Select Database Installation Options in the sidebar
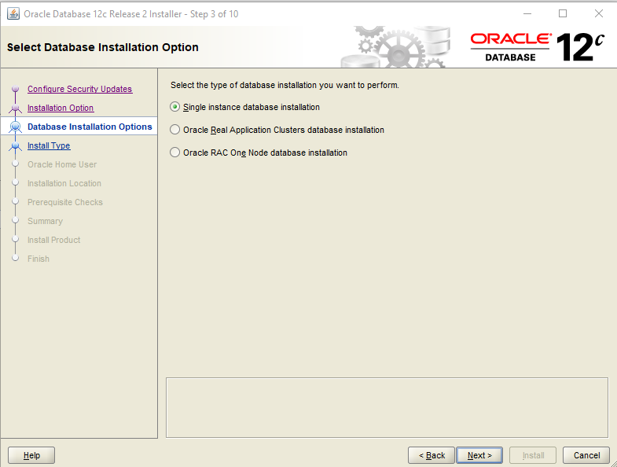617x467 pixels. [90, 127]
